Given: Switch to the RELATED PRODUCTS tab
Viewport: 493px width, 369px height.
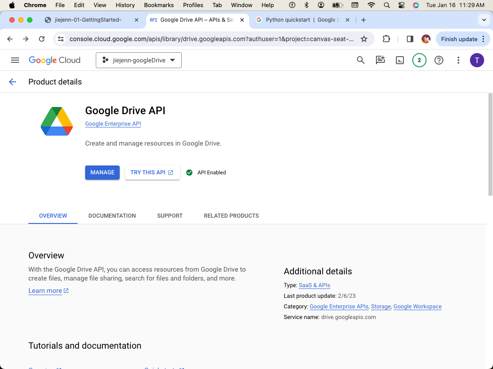Looking at the screenshot, I should point(231,216).
